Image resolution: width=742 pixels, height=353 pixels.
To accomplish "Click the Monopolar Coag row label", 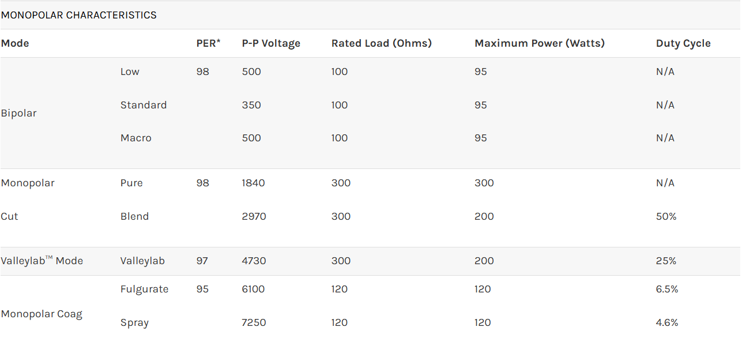I will (x=42, y=314).
